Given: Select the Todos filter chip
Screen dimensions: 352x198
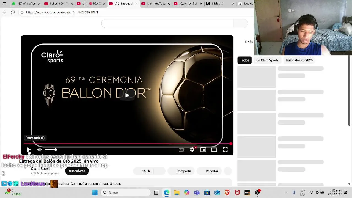Looking at the screenshot, I should pyautogui.click(x=244, y=60).
